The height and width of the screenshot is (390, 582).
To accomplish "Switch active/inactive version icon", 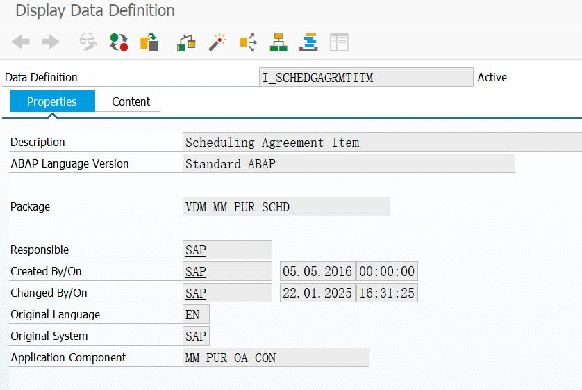I will [x=119, y=42].
